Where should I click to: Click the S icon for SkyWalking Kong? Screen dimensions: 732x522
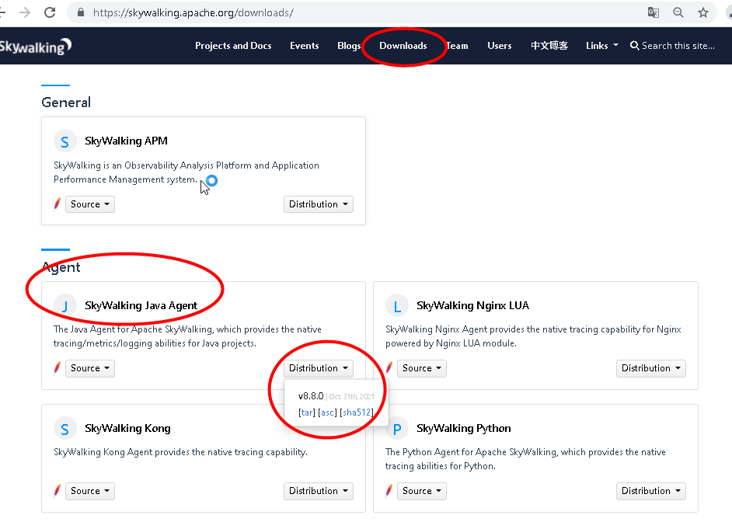[64, 427]
